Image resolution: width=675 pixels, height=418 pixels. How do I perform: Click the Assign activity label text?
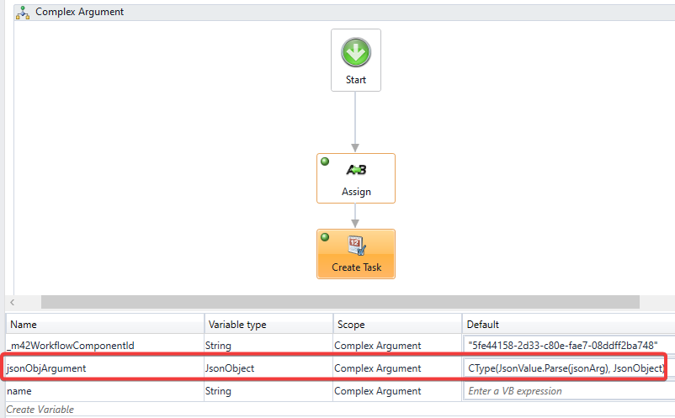(x=356, y=192)
